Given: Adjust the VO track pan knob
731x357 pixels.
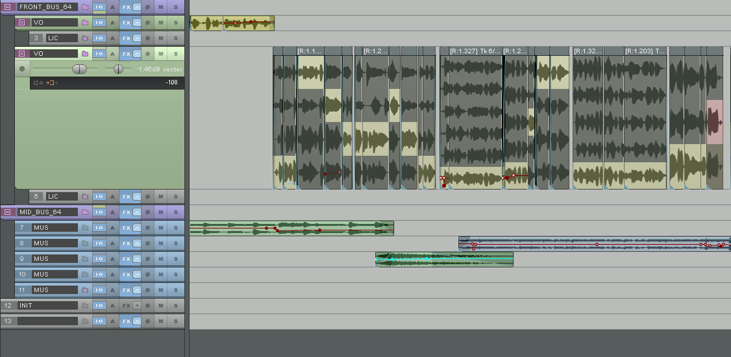Looking at the screenshot, I should (x=118, y=69).
